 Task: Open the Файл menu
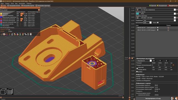click(x=2, y=4)
